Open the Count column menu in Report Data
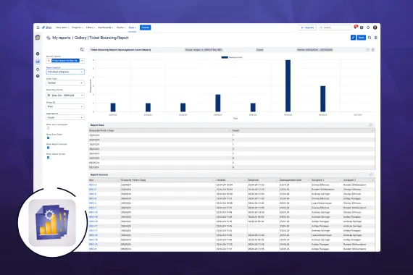The height and width of the screenshot is (275, 413). [x=372, y=130]
